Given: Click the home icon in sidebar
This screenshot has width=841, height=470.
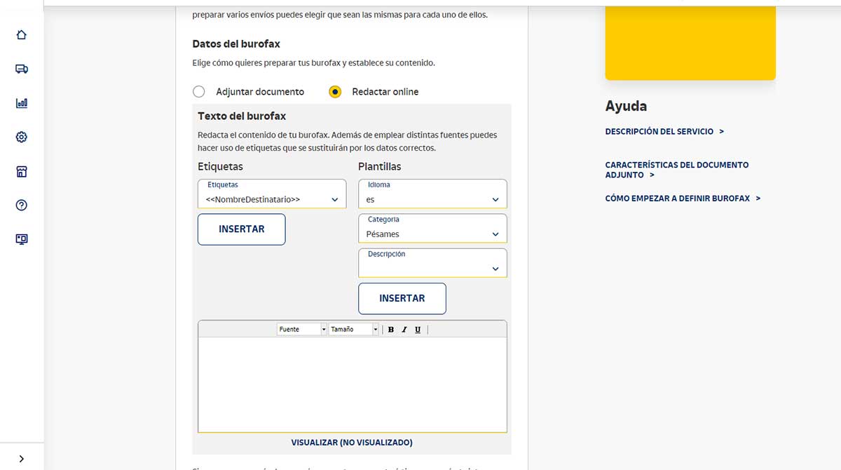Looking at the screenshot, I should coord(22,35).
